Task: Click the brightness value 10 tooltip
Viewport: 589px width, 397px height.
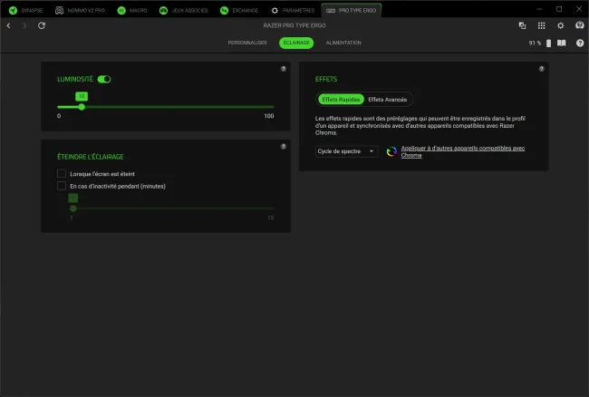Action: click(x=82, y=96)
